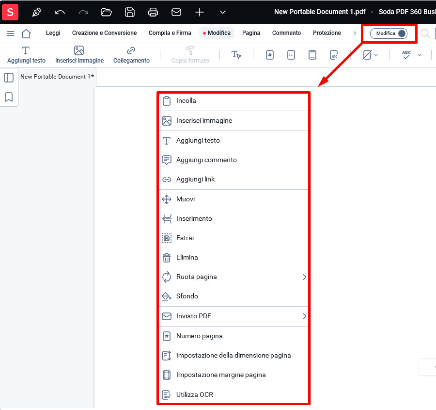Undo the last action
This screenshot has width=436, height=410.
(60, 12)
